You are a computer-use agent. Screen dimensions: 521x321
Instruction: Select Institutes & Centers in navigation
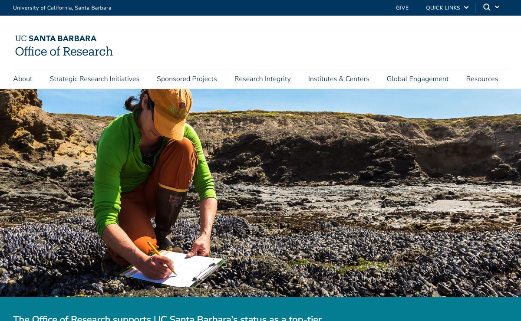click(339, 79)
